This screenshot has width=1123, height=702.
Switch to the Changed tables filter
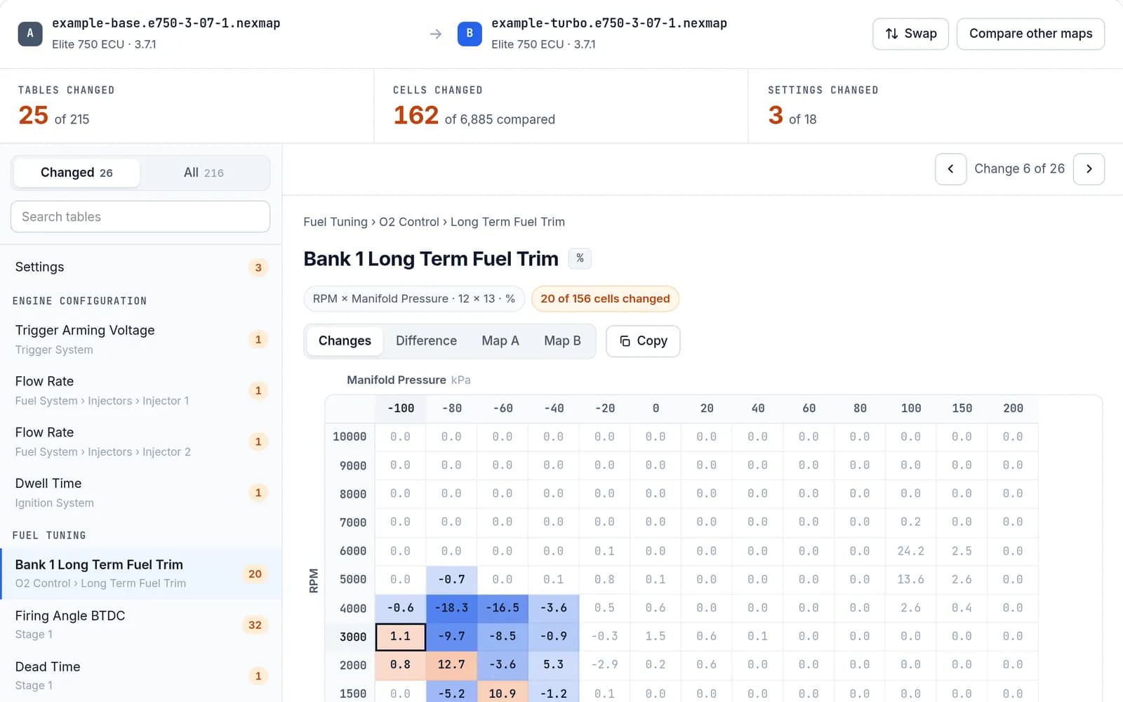(x=77, y=173)
